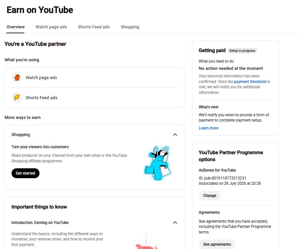Click the Getting paid heading
The width and height of the screenshot is (301, 249).
point(212,50)
